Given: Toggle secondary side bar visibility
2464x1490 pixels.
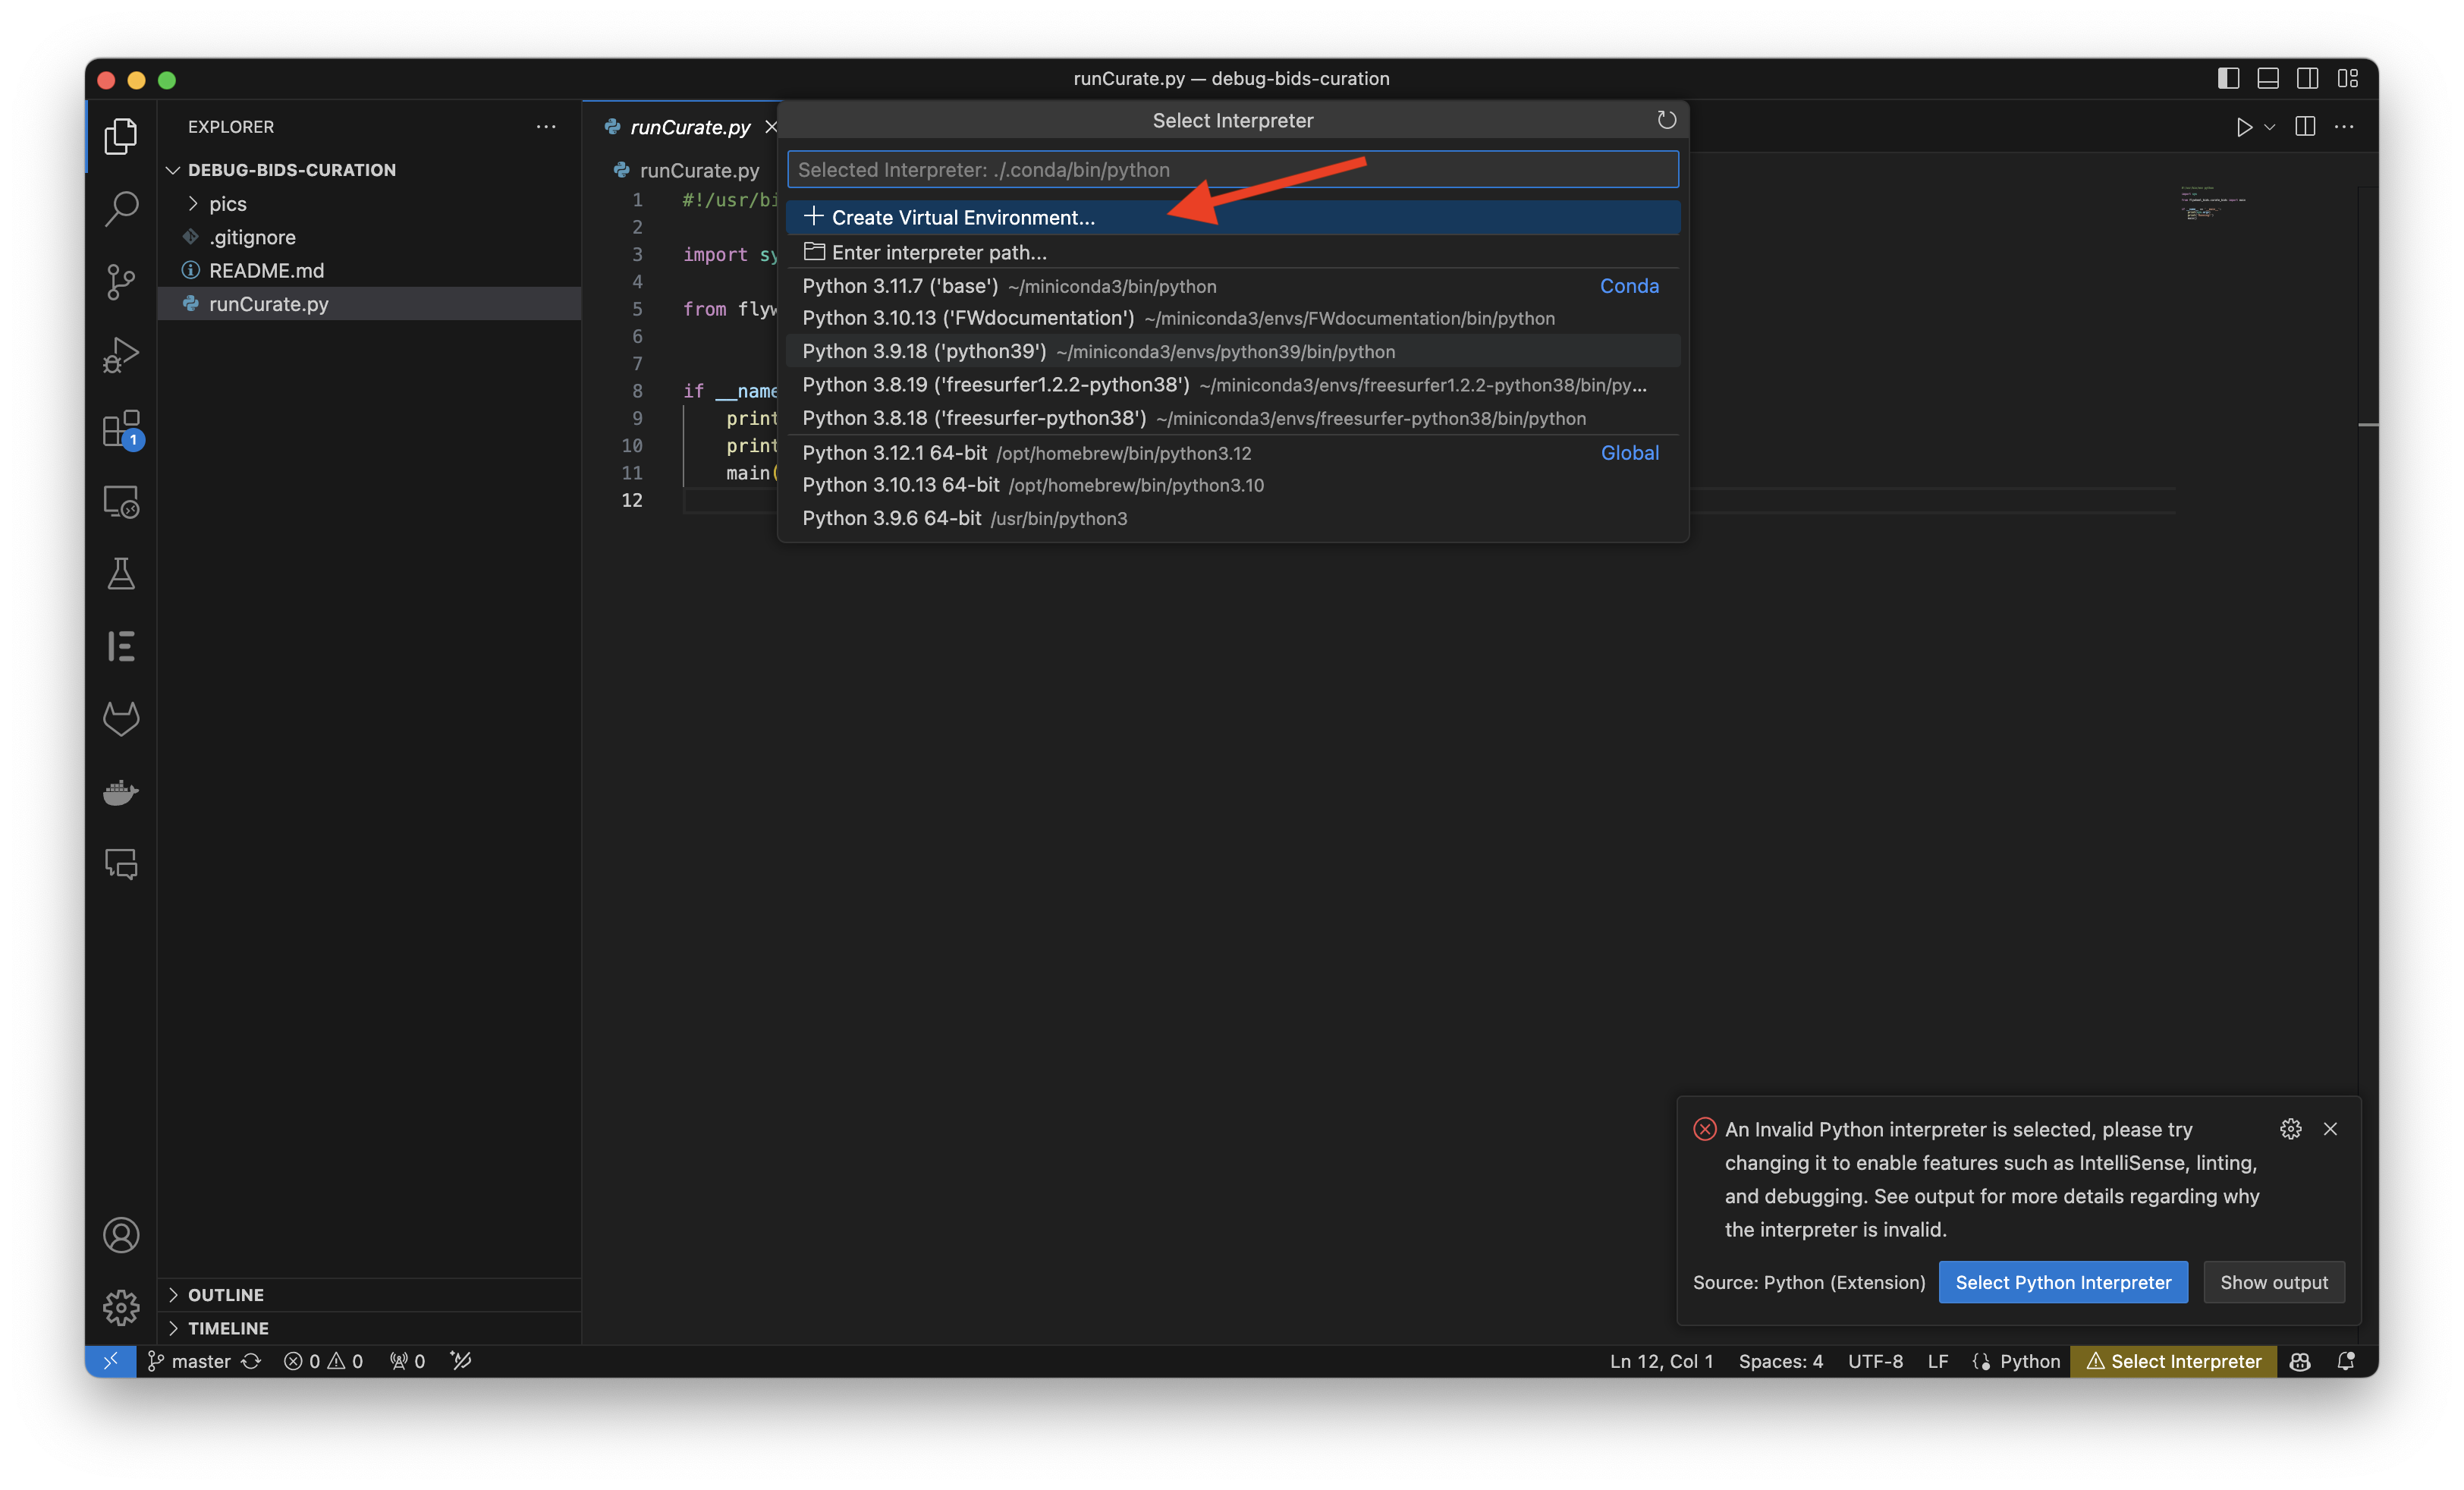Looking at the screenshot, I should tap(2308, 78).
